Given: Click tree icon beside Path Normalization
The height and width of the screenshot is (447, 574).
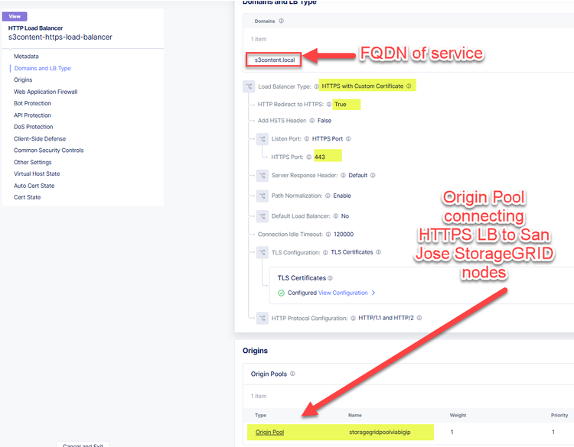Looking at the screenshot, I should (x=263, y=196).
